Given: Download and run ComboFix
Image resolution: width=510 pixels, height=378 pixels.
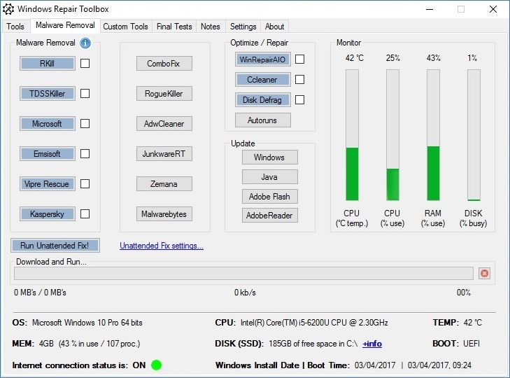Looking at the screenshot, I should coord(164,63).
